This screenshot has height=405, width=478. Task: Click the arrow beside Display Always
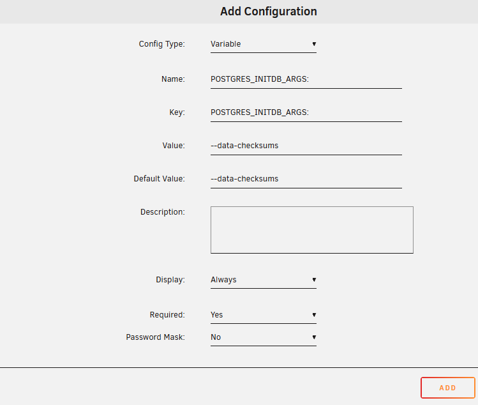click(314, 280)
